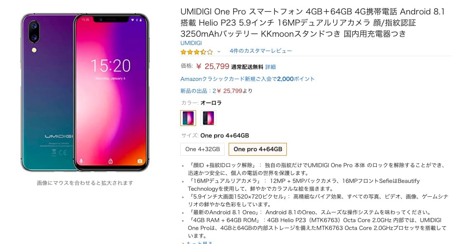Choose the One 4+32GB size option

[x=202, y=149]
